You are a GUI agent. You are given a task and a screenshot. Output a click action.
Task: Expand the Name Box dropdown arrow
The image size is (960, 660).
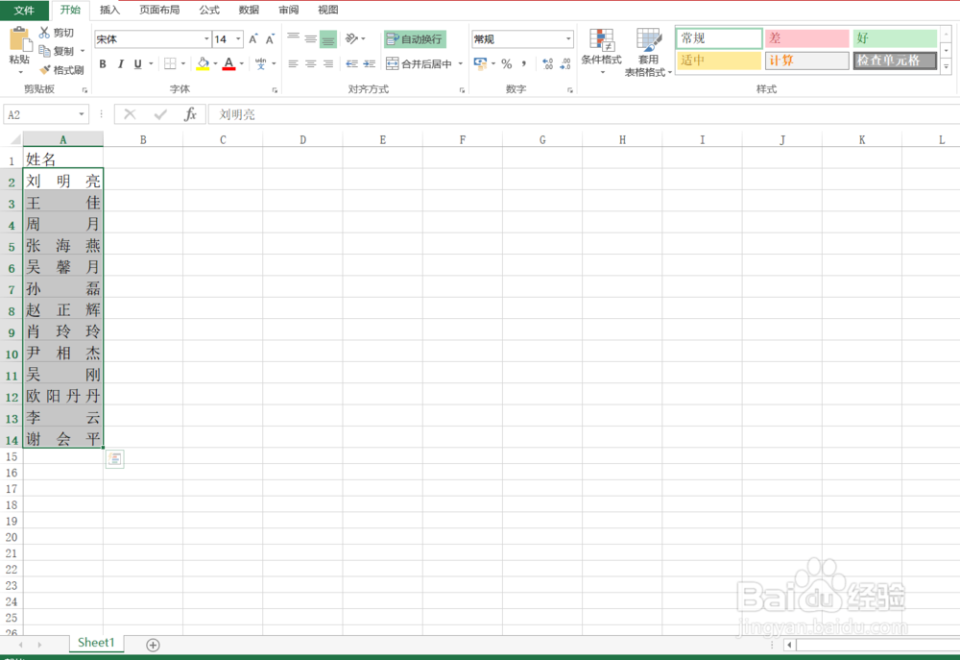[82, 114]
